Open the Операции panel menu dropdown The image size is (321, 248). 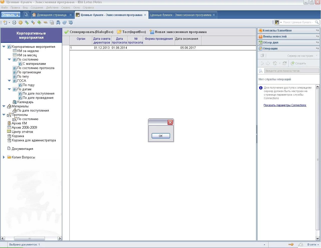click(x=317, y=49)
